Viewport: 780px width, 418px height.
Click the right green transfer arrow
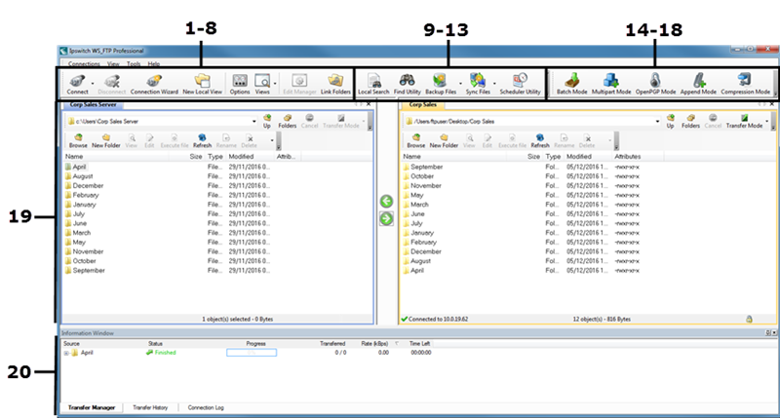pos(386,218)
